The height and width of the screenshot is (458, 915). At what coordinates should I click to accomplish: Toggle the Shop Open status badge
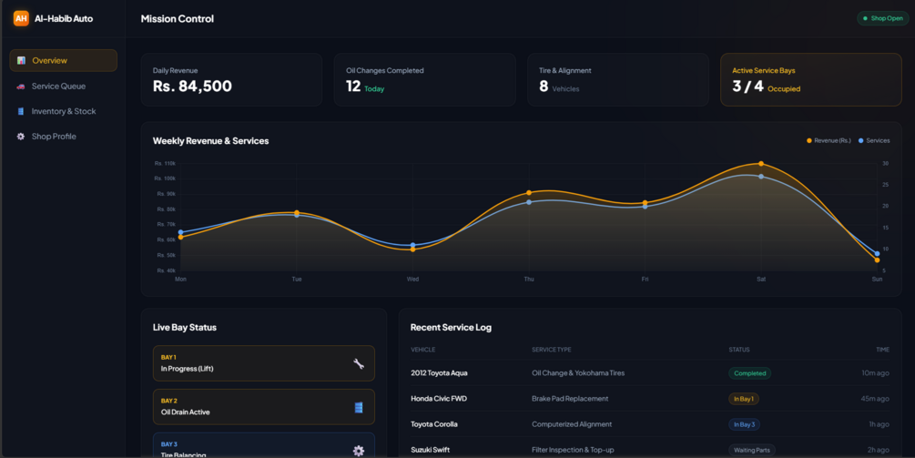(883, 19)
